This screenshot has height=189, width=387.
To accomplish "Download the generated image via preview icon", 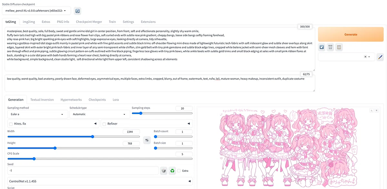I will pos(372,110).
